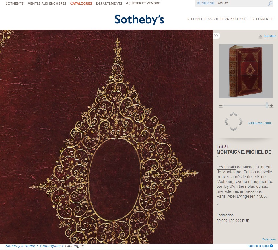Pan the image left with arrow
The width and height of the screenshot is (278, 250).
[x=226, y=122]
